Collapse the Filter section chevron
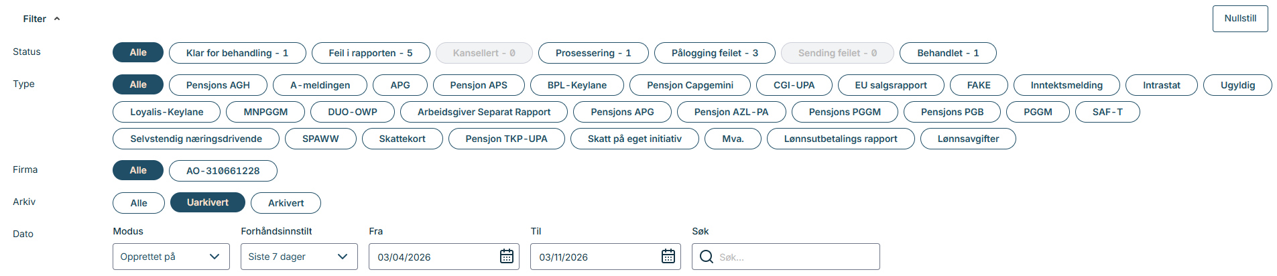Viewport: 1277px width, 276px height. pos(57,19)
